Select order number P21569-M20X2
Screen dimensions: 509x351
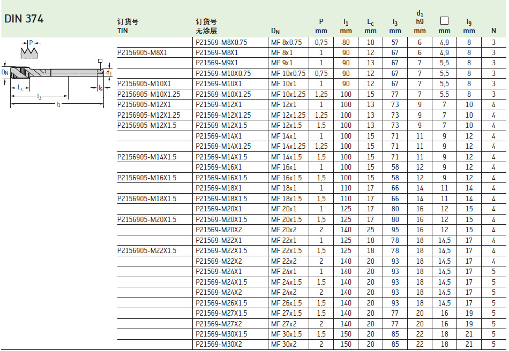coord(219,230)
